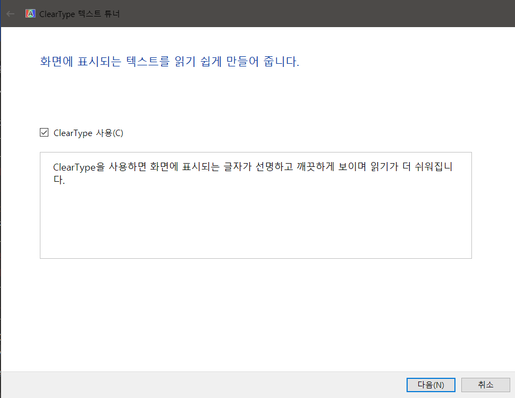The image size is (515, 398).
Task: Click the 취소 button
Action: 485,385
